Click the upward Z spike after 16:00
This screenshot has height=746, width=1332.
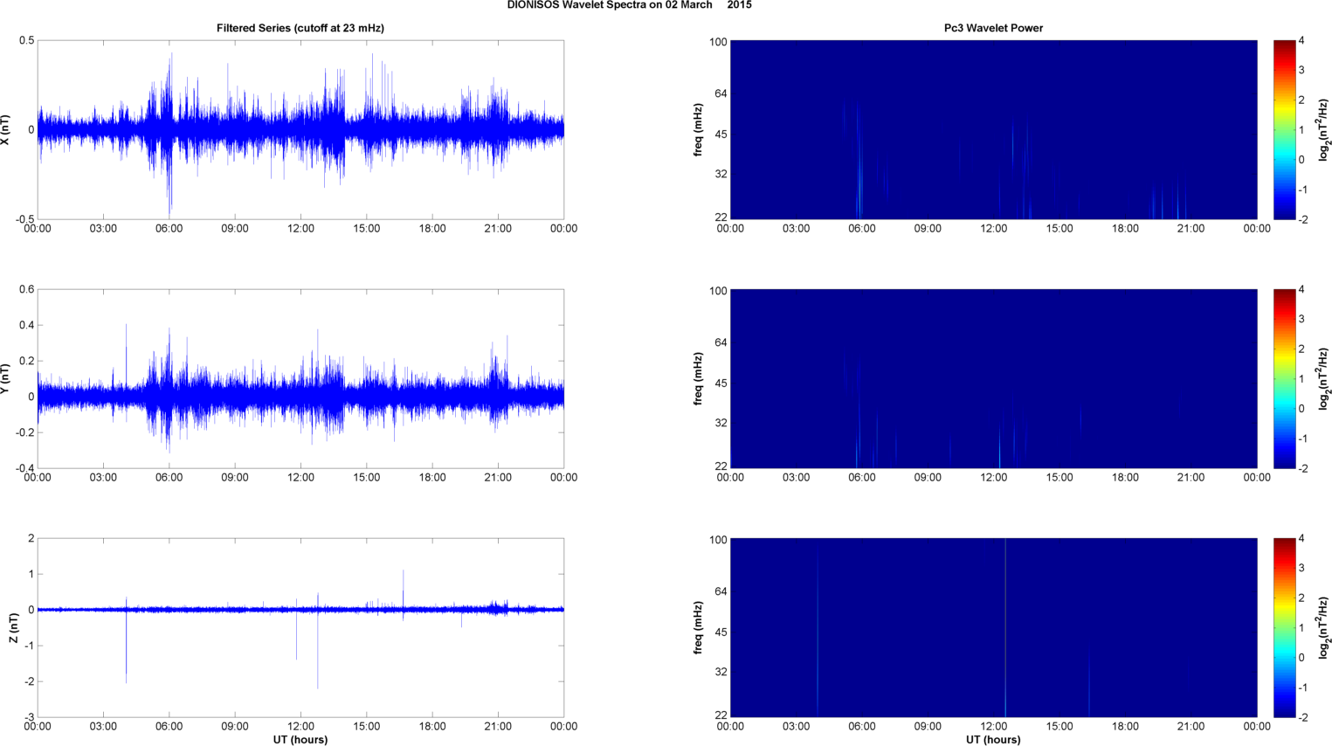(x=404, y=590)
